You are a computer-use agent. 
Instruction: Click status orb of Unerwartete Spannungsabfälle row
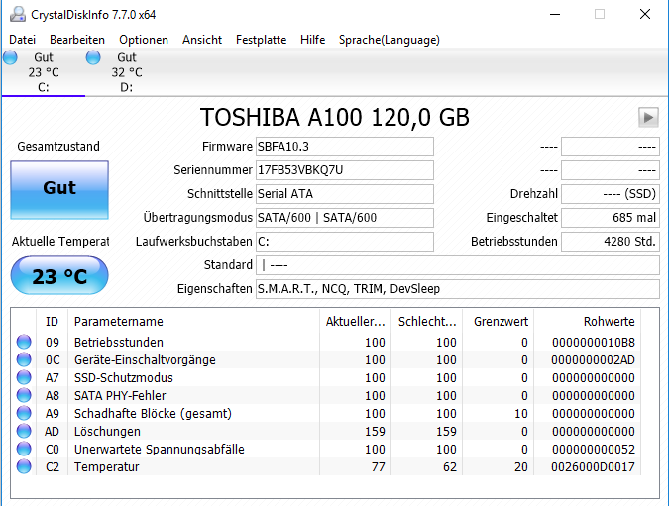(x=24, y=449)
